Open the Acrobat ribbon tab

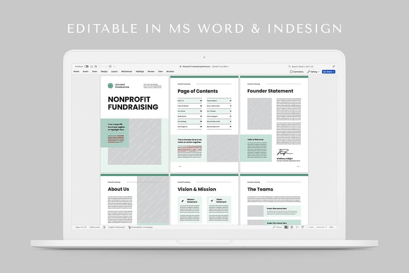pyautogui.click(x=171, y=72)
